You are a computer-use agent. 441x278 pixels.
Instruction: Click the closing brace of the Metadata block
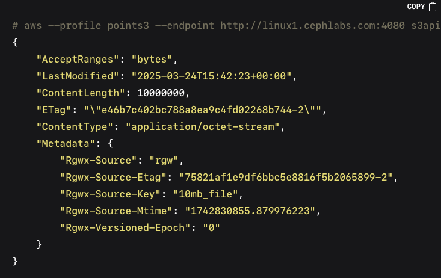pos(39,244)
